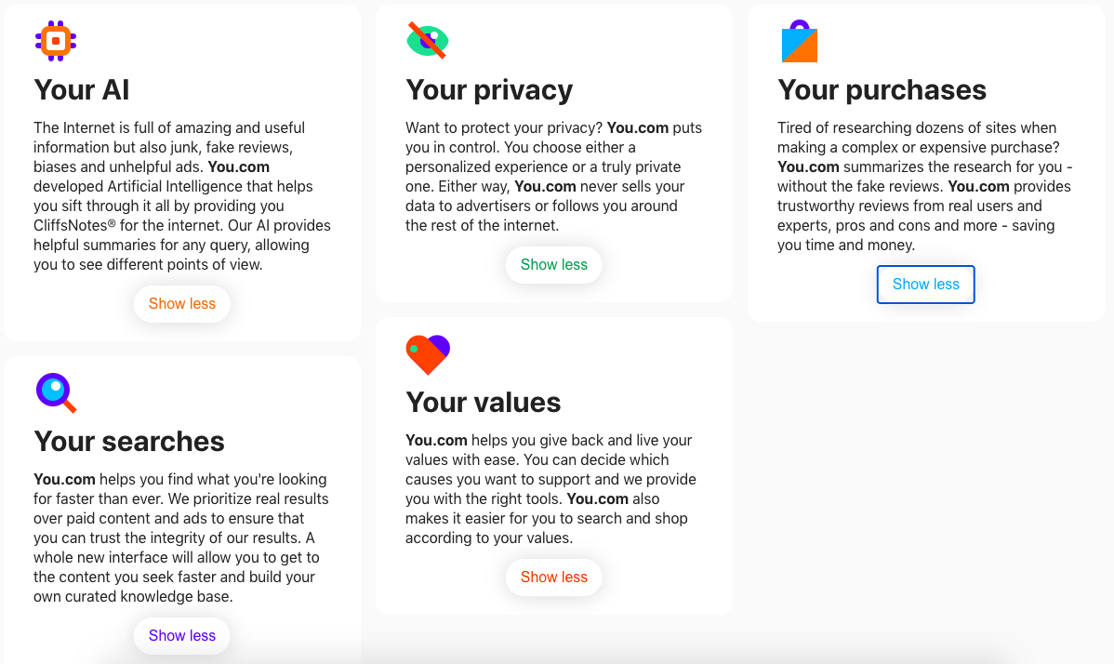The height and width of the screenshot is (664, 1114).
Task: Click the privacy description paragraph
Action: [x=553, y=177]
